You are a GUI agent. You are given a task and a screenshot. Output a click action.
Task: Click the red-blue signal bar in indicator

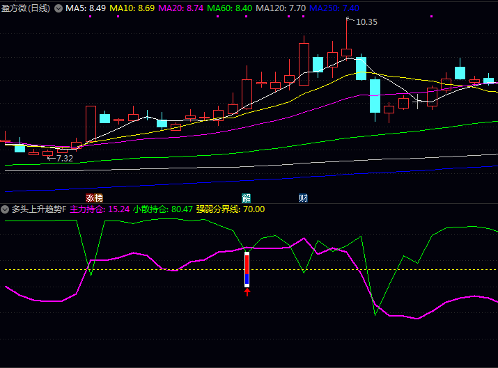point(247,269)
